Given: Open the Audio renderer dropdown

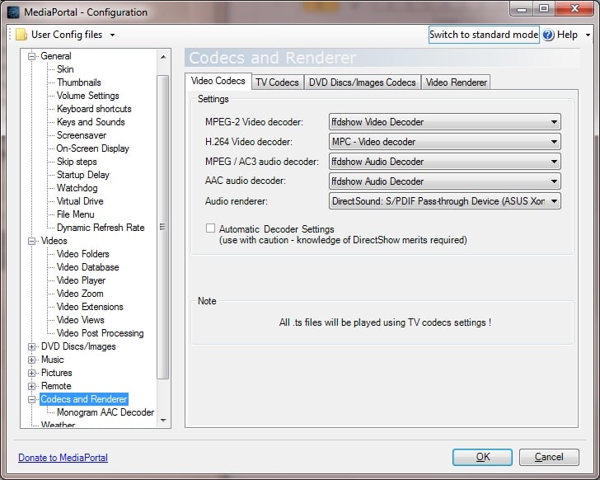Looking at the screenshot, I should pos(445,201).
